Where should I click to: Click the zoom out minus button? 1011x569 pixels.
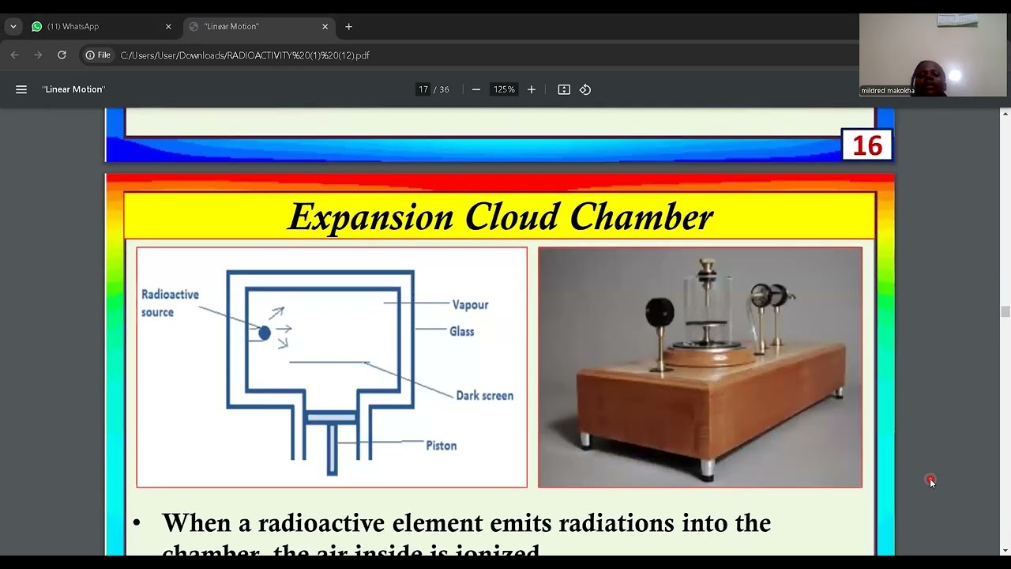476,89
